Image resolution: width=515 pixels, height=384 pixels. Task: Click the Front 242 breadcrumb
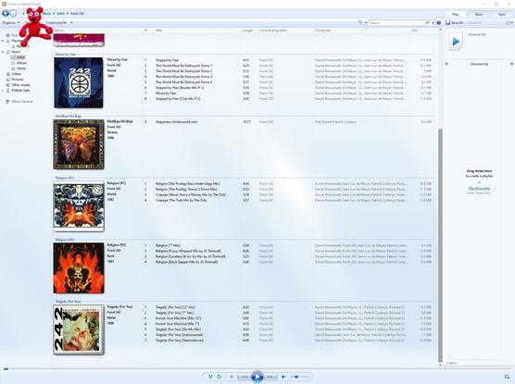coord(77,14)
